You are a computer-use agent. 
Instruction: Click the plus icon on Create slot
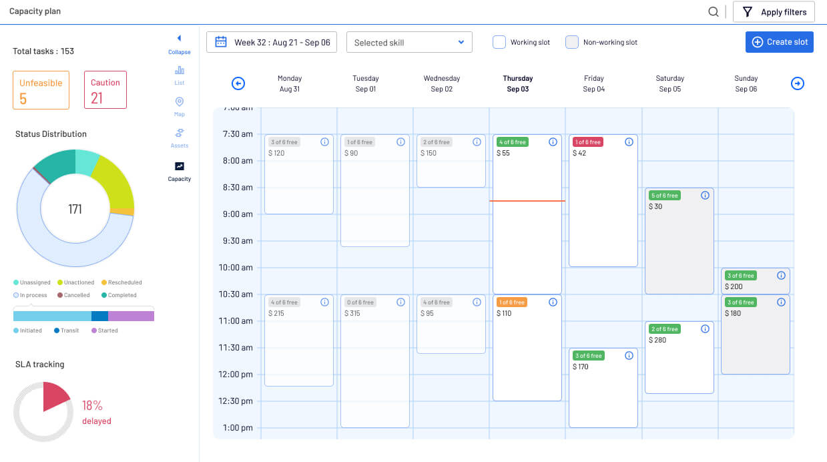[x=758, y=42]
